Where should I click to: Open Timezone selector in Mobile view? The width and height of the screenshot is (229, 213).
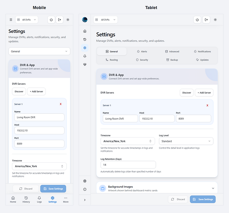click(39, 166)
